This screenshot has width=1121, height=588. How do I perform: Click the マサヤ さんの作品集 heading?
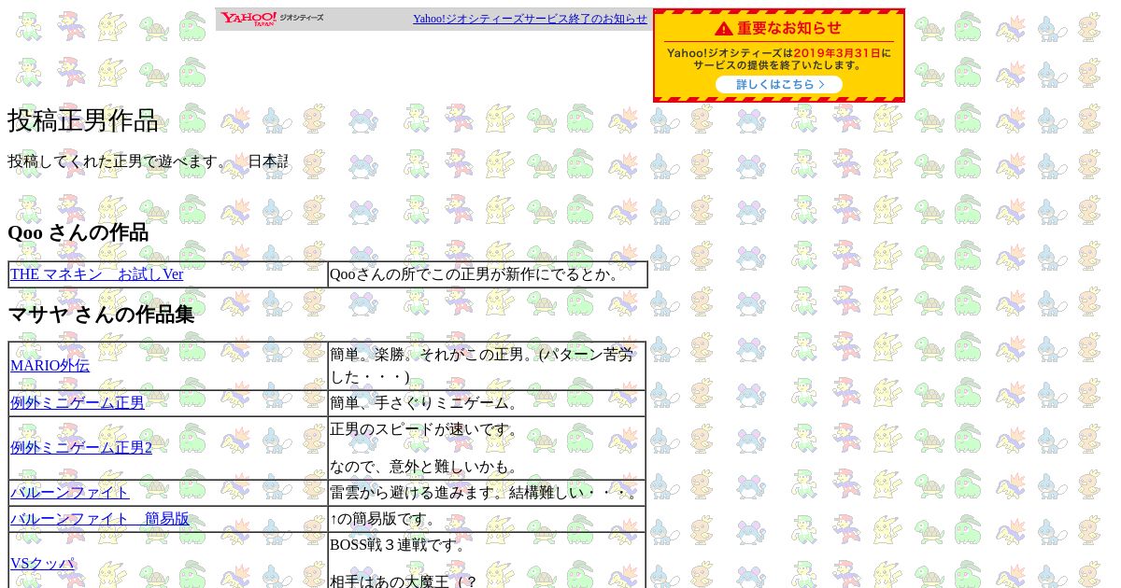tap(101, 315)
